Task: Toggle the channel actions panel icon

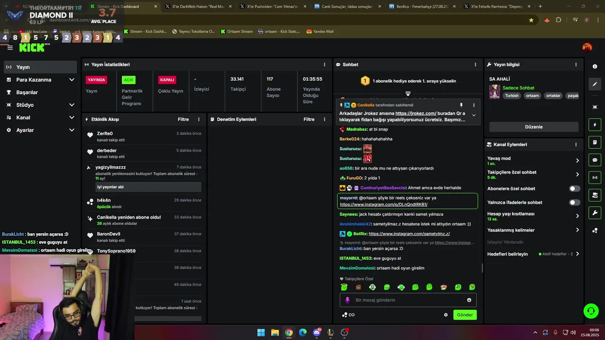Action: (595, 195)
